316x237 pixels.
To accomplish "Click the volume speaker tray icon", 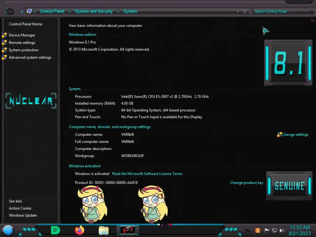I will pyautogui.click(x=282, y=230).
